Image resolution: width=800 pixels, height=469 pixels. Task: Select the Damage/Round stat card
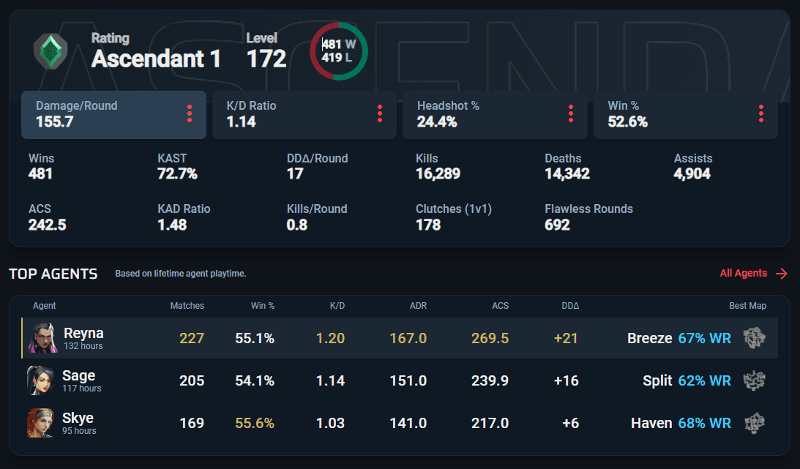coord(113,115)
